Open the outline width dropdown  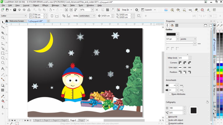178,39
